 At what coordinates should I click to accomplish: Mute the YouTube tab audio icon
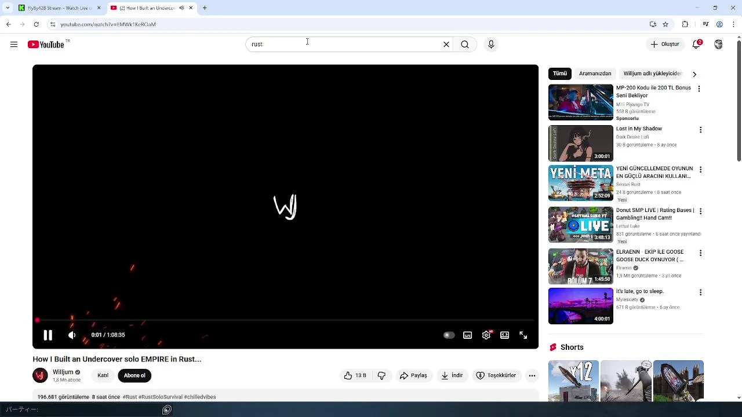181,8
